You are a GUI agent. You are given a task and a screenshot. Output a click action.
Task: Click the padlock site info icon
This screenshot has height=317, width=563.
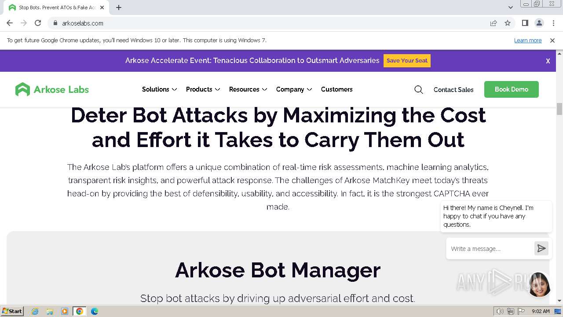click(55, 23)
